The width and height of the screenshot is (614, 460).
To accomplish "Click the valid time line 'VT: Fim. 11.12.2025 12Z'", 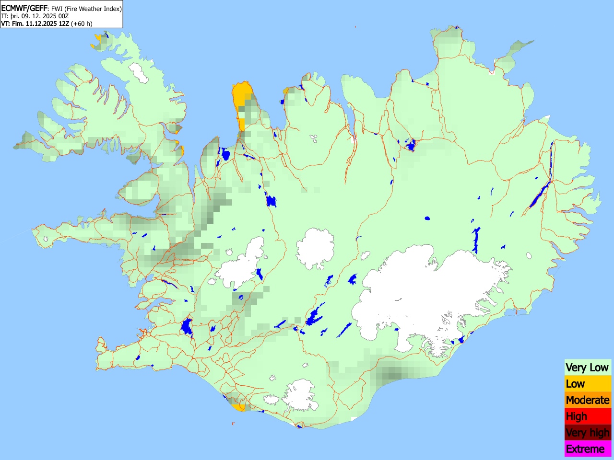I will 35,23.
